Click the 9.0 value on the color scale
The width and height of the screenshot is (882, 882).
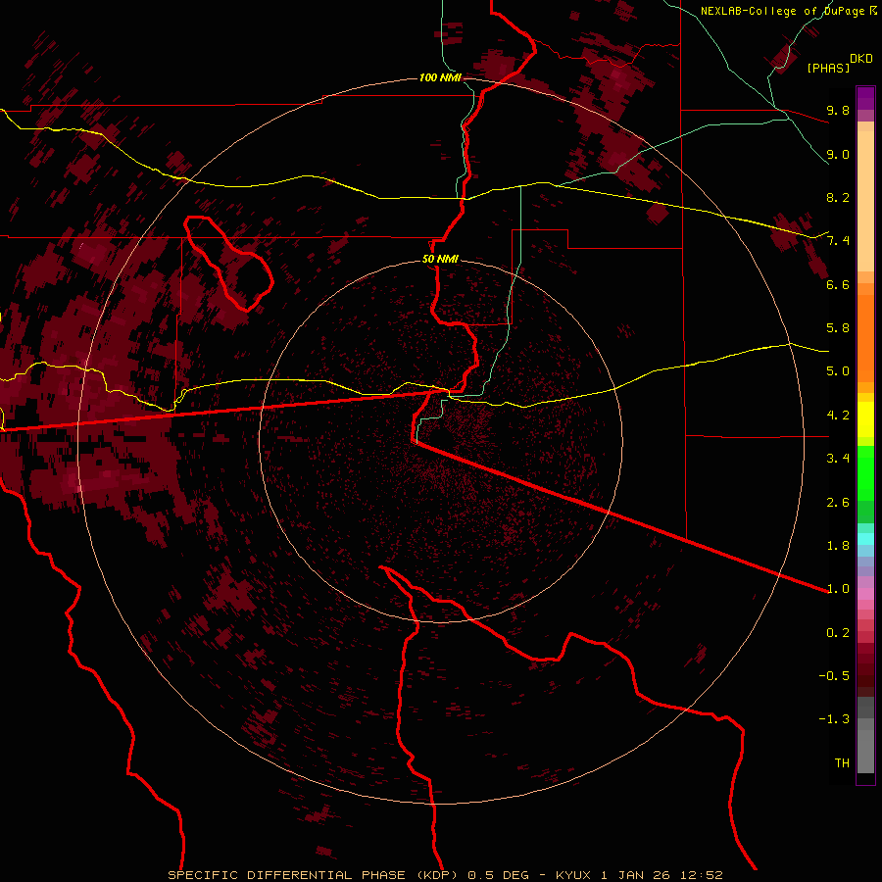838,154
